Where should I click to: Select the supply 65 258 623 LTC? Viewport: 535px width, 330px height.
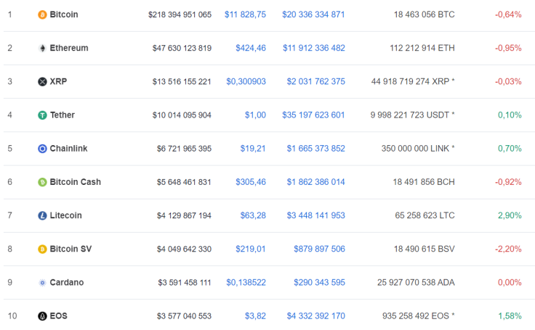pyautogui.click(x=425, y=215)
